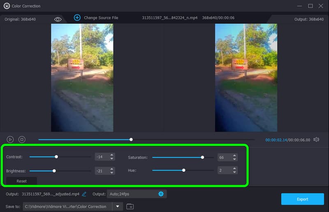Open the save folder icon
Screen dimensions: 329x212
130,206
